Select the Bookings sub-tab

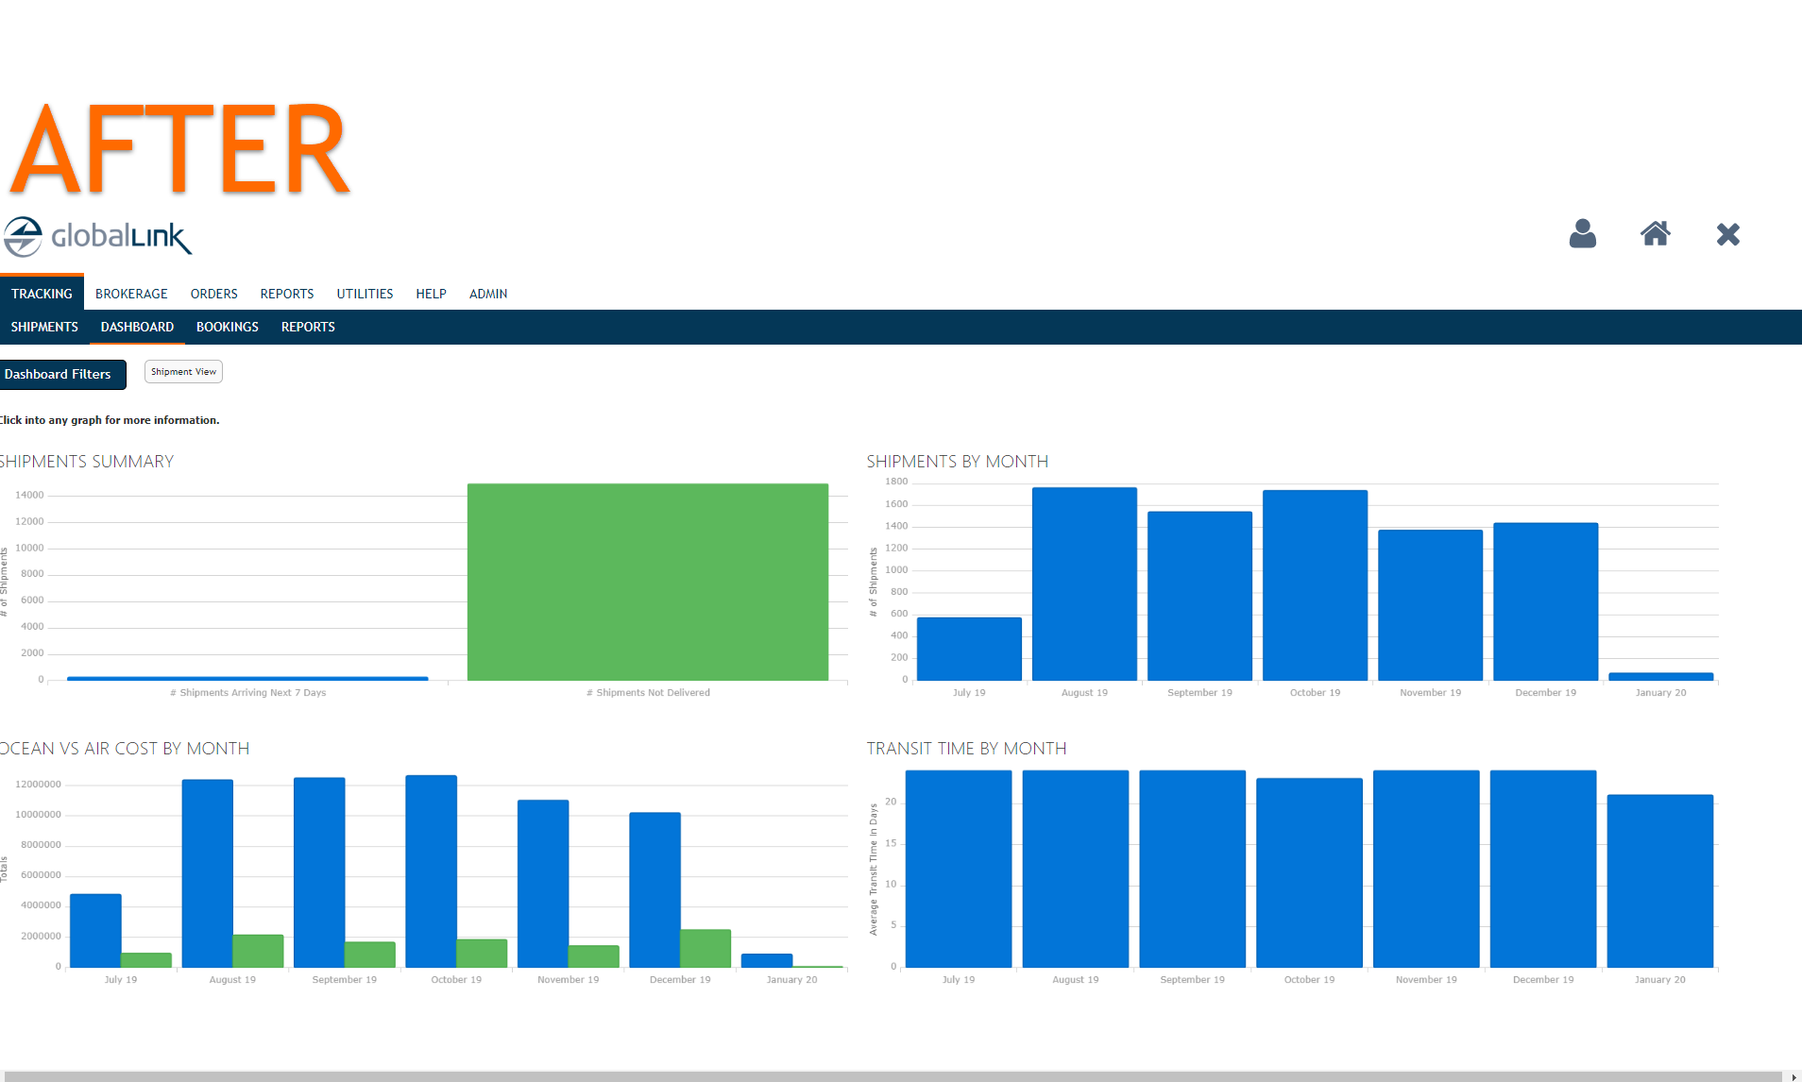[x=227, y=327]
